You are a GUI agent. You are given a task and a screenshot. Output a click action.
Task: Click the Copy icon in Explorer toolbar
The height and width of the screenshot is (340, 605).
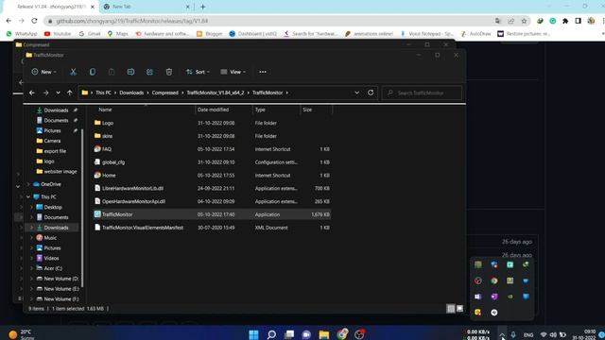pyautogui.click(x=93, y=72)
